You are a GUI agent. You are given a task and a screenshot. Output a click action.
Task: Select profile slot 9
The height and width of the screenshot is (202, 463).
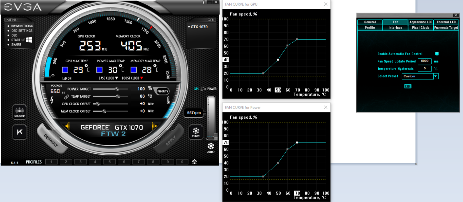coord(168,162)
